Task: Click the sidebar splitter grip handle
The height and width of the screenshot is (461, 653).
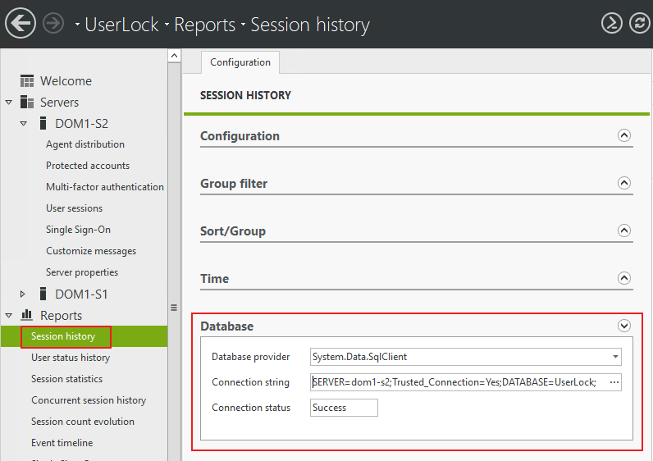Action: [174, 308]
